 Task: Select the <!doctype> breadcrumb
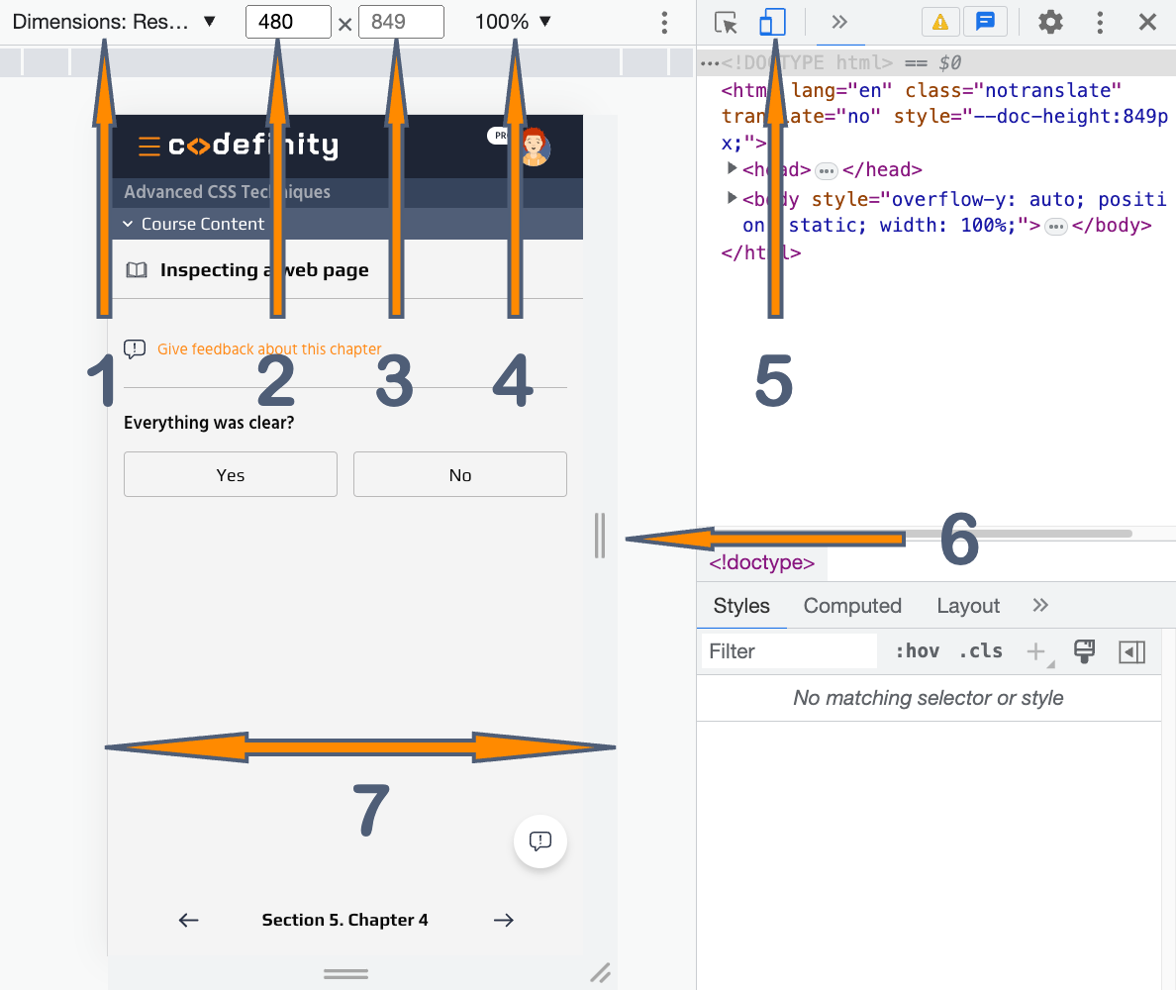[x=762, y=562]
